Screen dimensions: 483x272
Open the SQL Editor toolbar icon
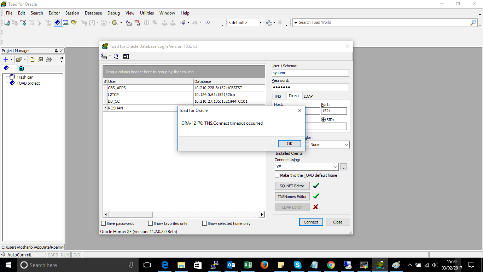[x=7, y=23]
